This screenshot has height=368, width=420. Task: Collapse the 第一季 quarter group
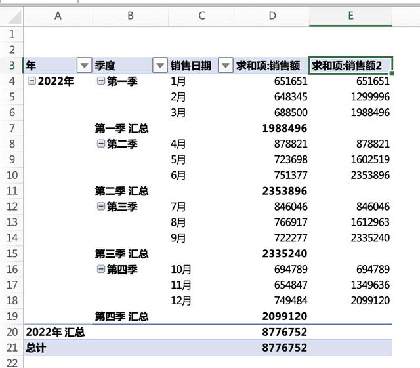101,81
